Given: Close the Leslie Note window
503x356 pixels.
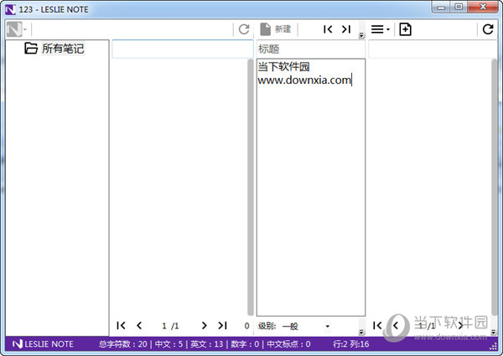Looking at the screenshot, I should coord(483,7).
